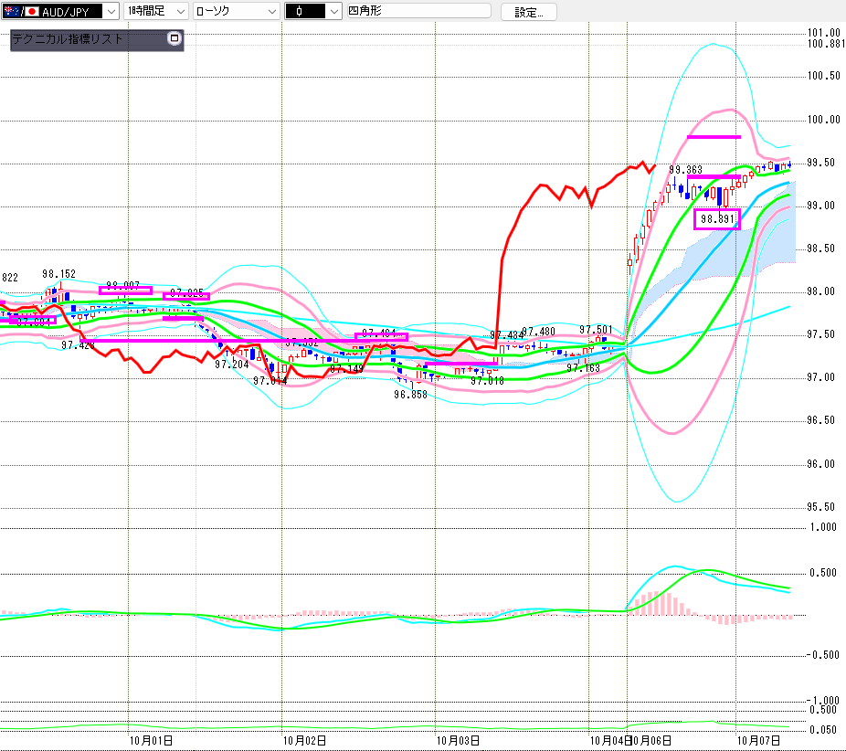This screenshot has width=846, height=751.
Task: Open the AUD/JPY currency pair dropdown
Action: point(110,12)
